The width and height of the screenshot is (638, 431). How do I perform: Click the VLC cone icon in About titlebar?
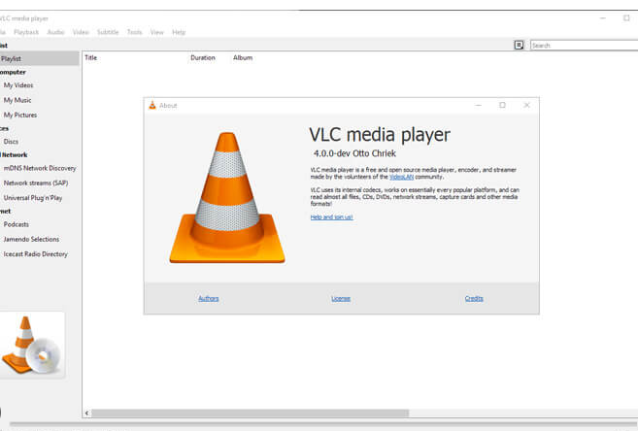152,105
